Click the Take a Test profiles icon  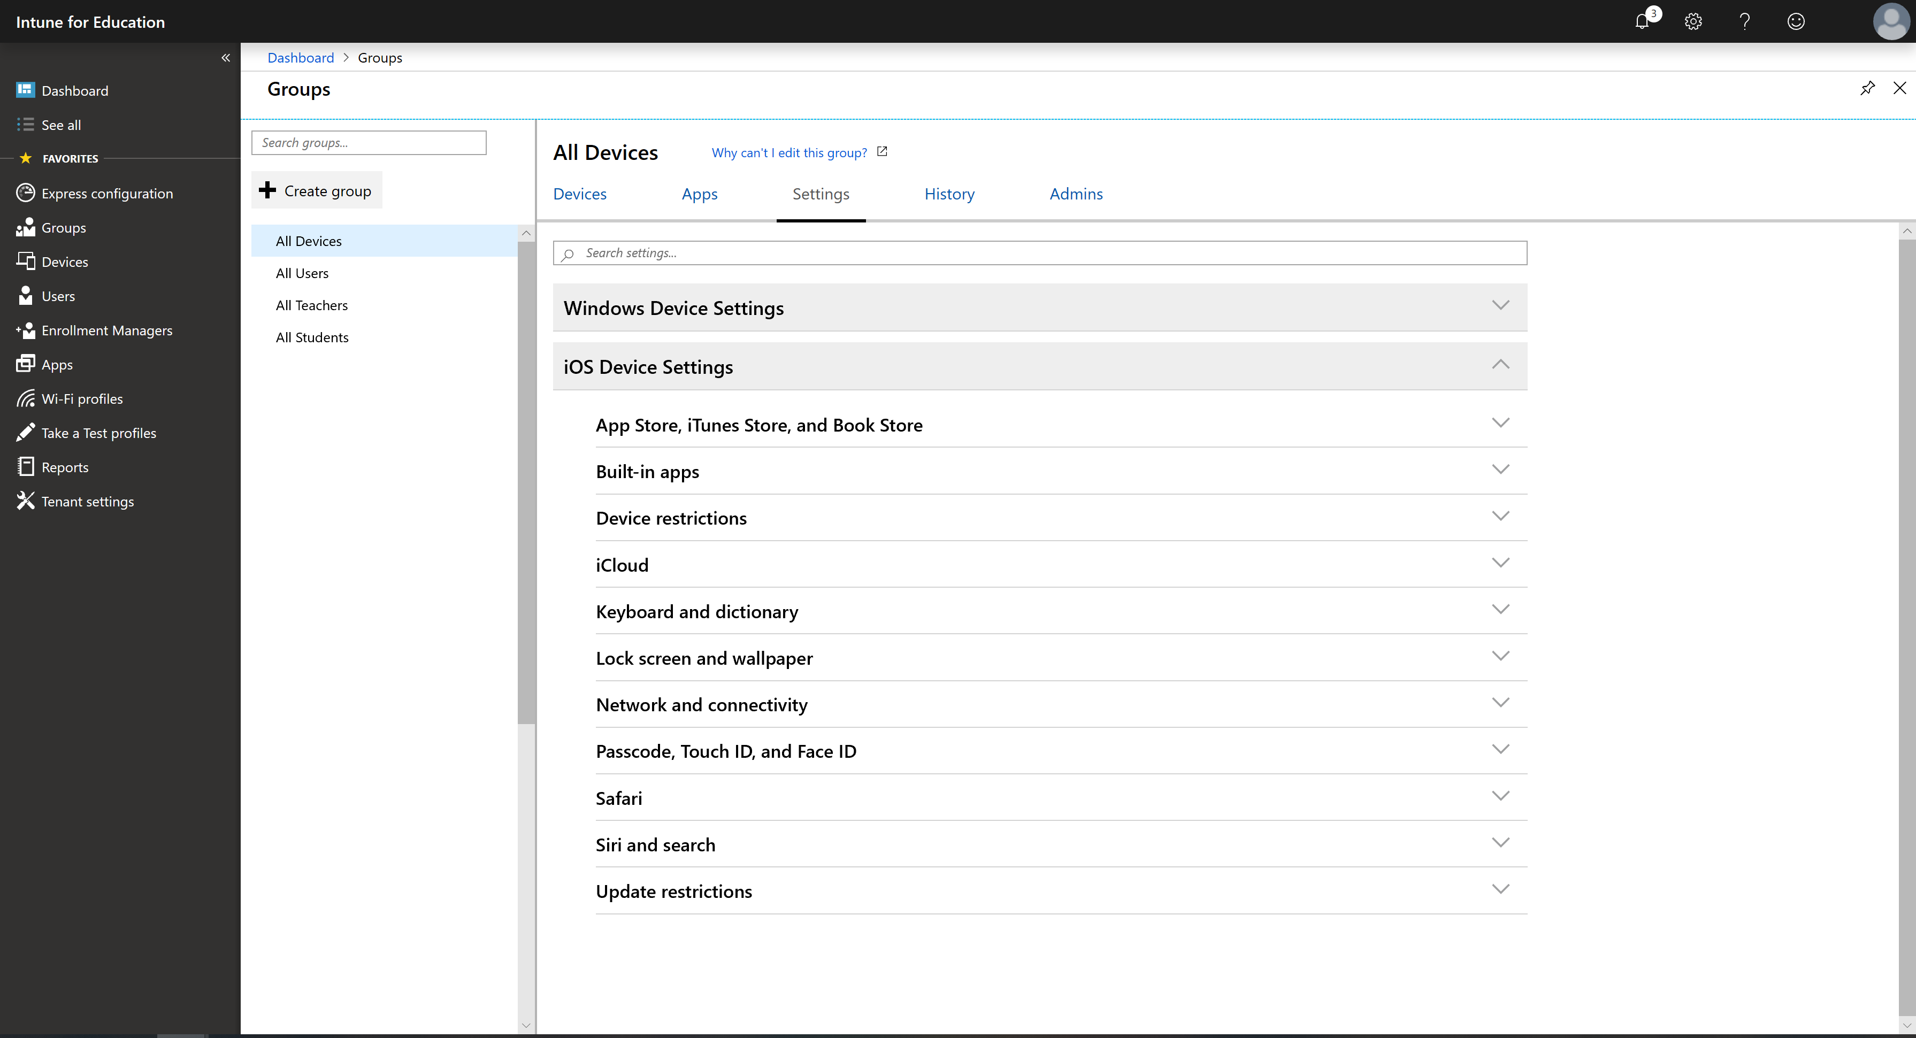click(26, 432)
